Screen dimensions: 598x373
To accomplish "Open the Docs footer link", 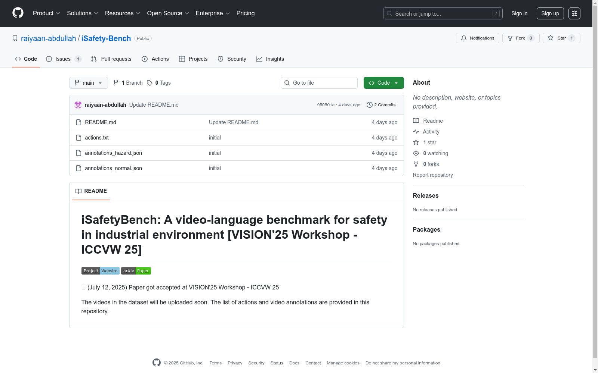I will pos(295,363).
